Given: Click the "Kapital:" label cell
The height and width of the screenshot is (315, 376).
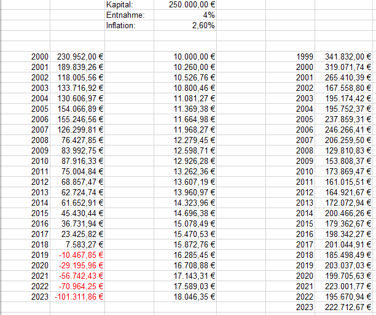Looking at the screenshot, I should pyautogui.click(x=120, y=4).
